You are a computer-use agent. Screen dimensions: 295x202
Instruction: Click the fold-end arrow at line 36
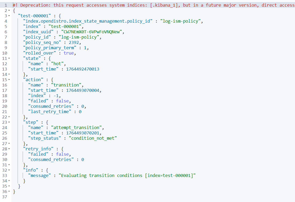9,191
